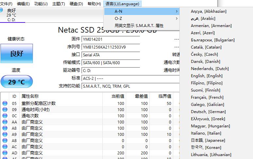Click status orb of row AC

(x=5, y=147)
